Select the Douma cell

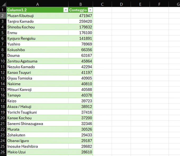coord(37,56)
